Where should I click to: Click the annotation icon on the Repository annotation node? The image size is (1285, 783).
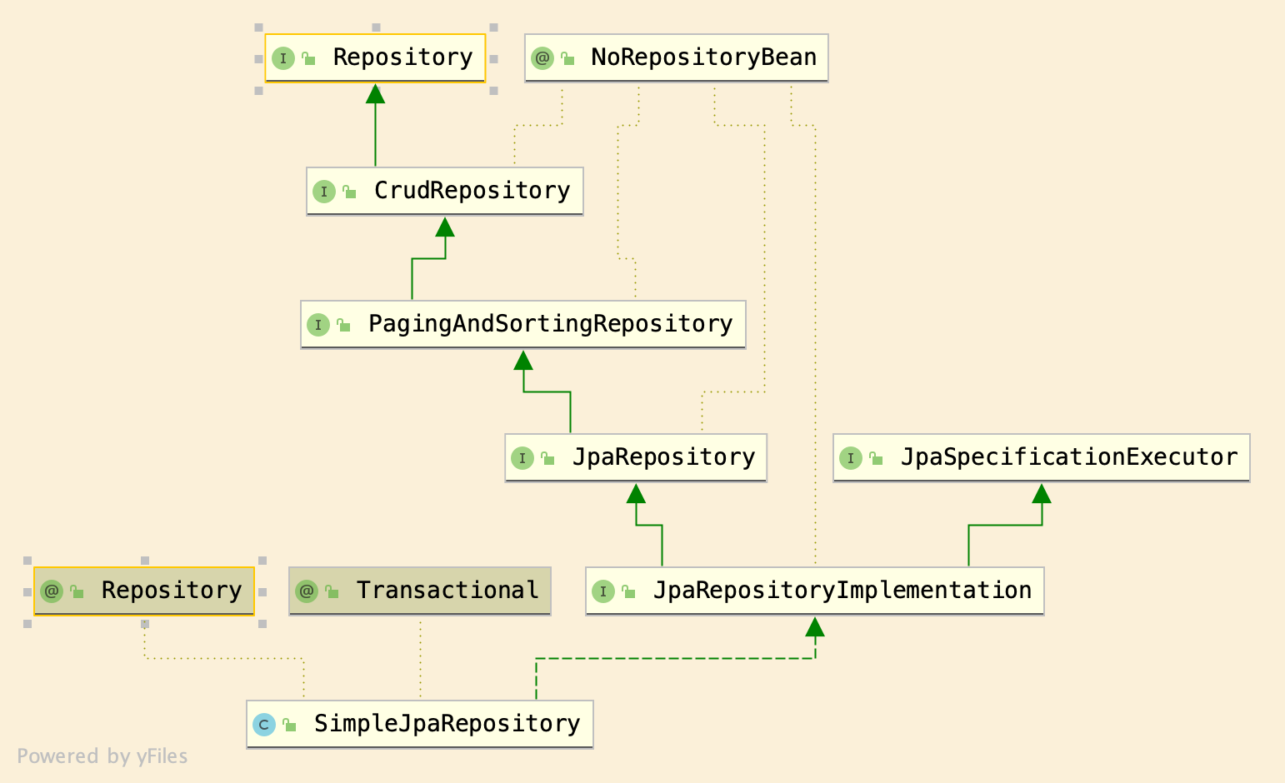click(52, 591)
